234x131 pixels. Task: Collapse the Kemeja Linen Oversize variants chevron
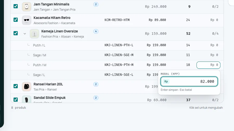25,34
